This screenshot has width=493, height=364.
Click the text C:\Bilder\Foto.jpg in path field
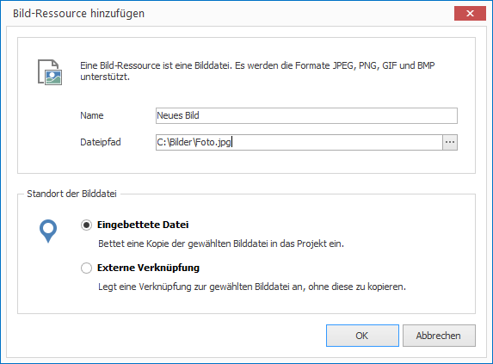[194, 142]
